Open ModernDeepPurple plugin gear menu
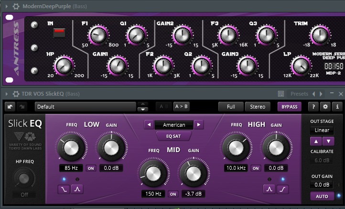Image resolution: width=345 pixels, height=209 pixels. pyautogui.click(x=16, y=6)
